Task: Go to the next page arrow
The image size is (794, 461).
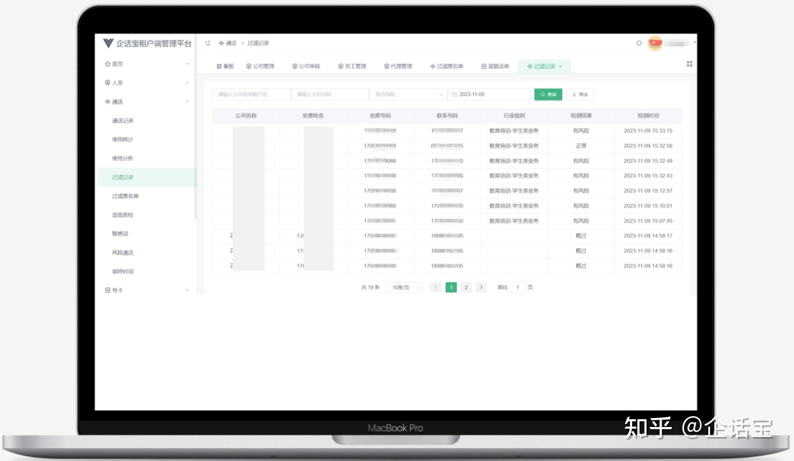Action: coord(481,287)
